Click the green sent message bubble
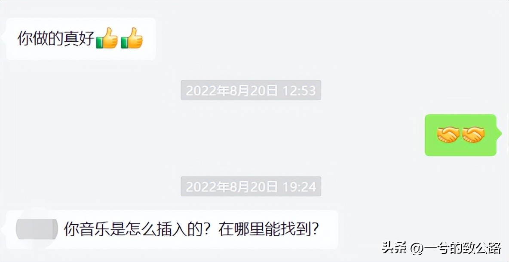The width and height of the screenshot is (509, 262). point(460,135)
